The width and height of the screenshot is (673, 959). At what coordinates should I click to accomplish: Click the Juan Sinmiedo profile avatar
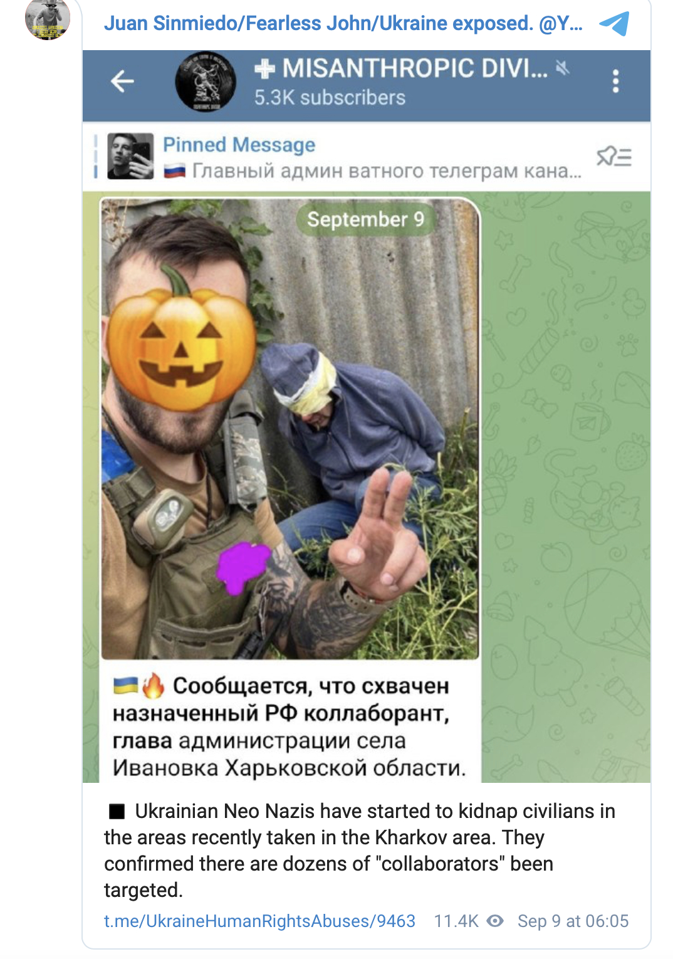click(48, 20)
